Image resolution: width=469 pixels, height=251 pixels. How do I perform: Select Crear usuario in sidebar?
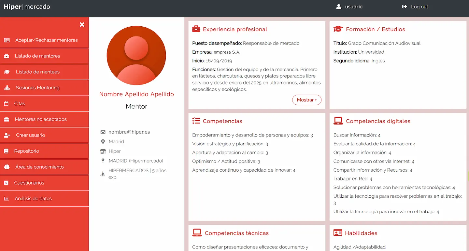click(44, 135)
